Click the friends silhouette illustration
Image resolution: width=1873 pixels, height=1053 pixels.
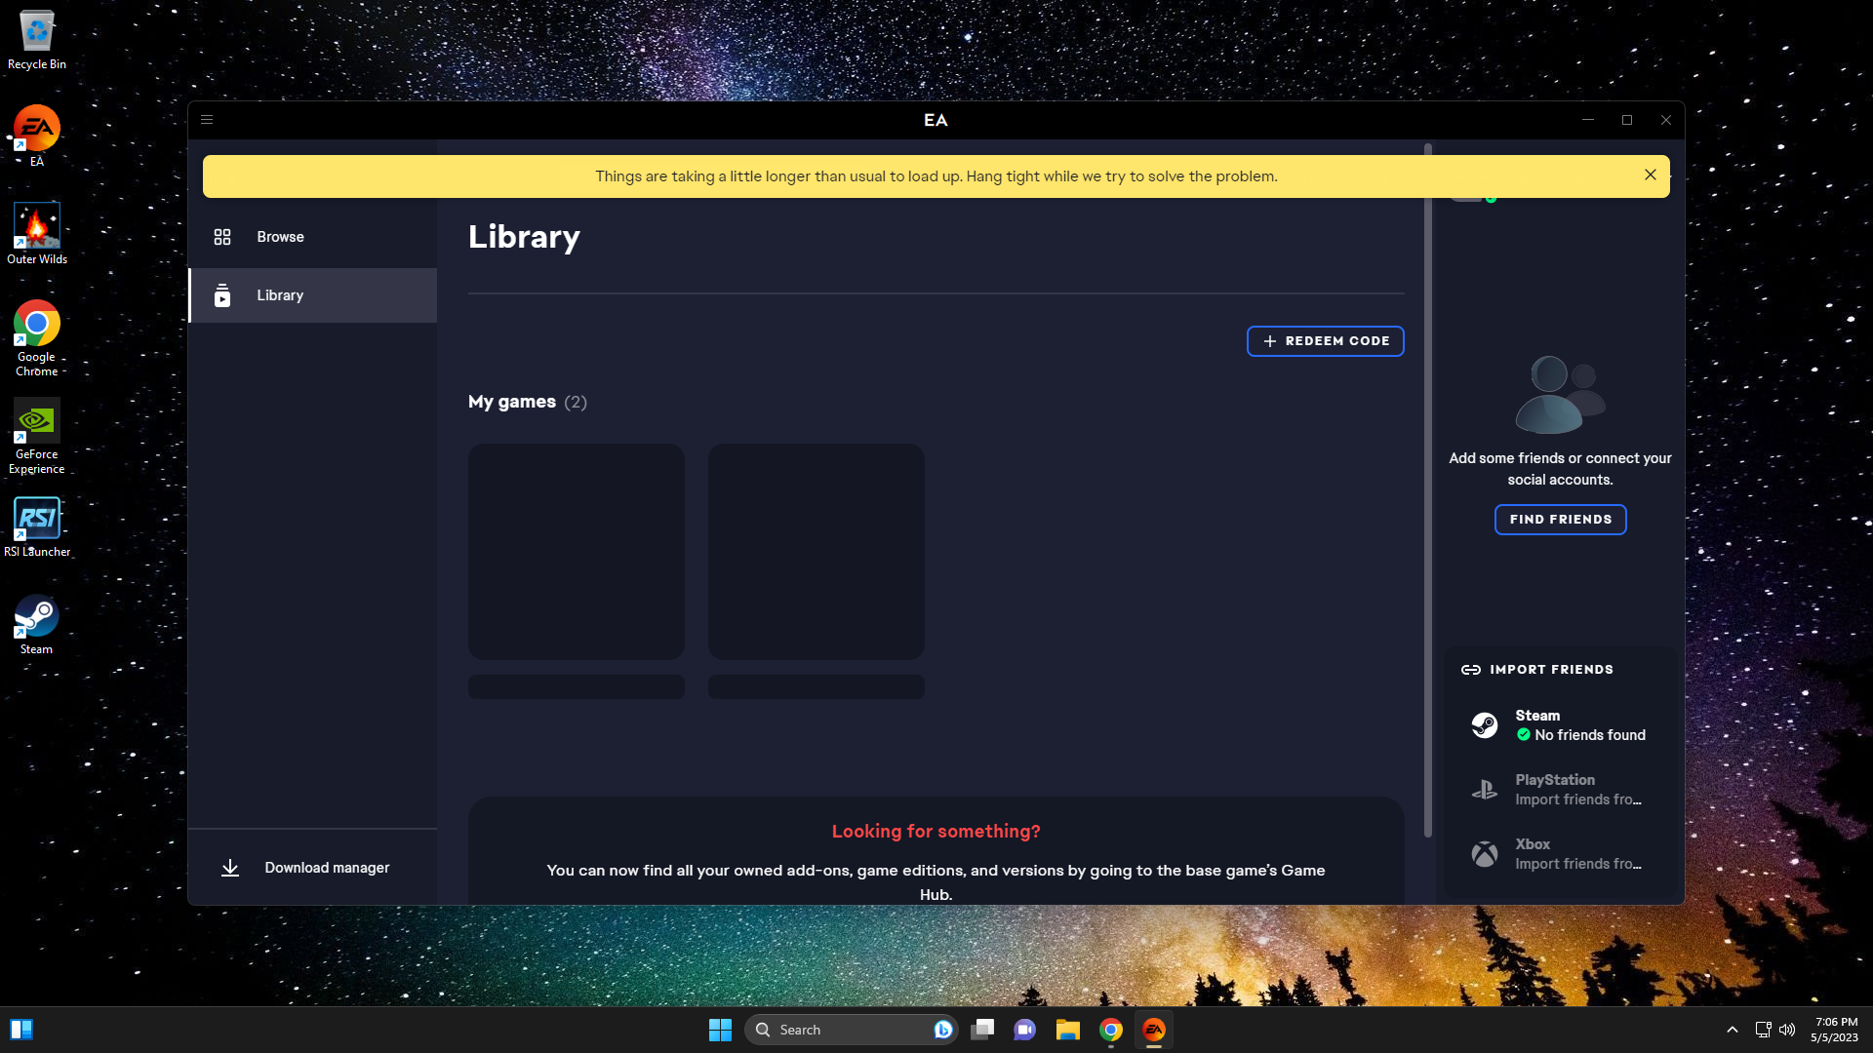coord(1560,395)
